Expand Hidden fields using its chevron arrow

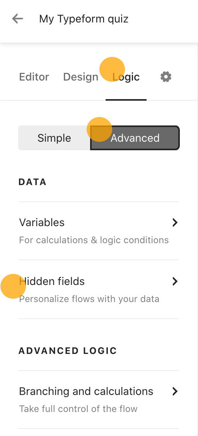pos(175,282)
